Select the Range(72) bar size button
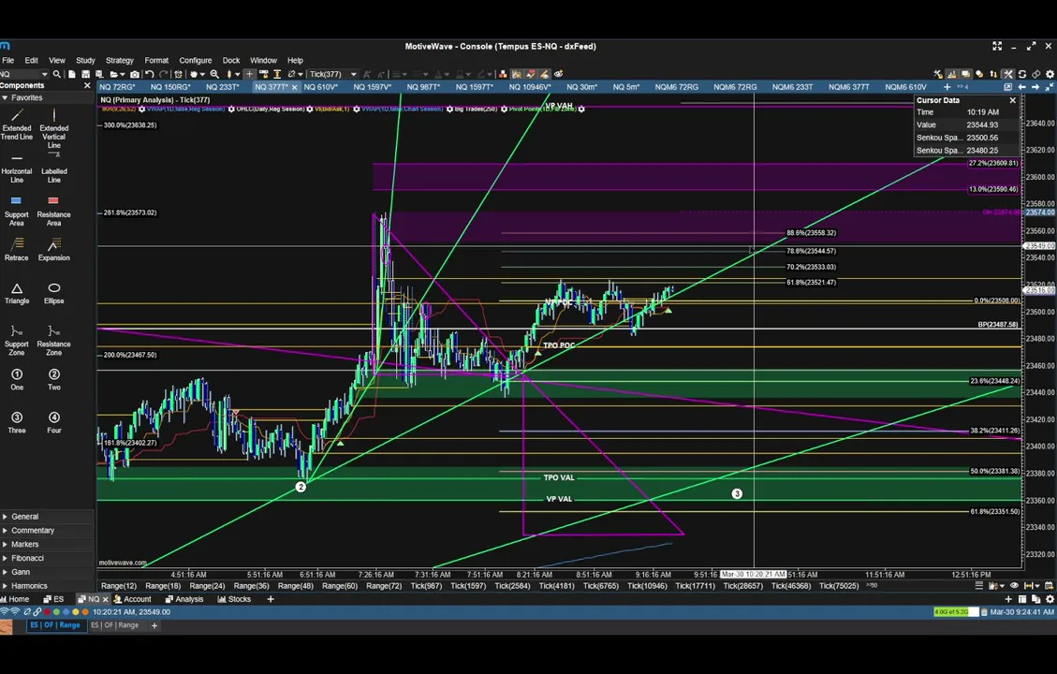 (384, 586)
